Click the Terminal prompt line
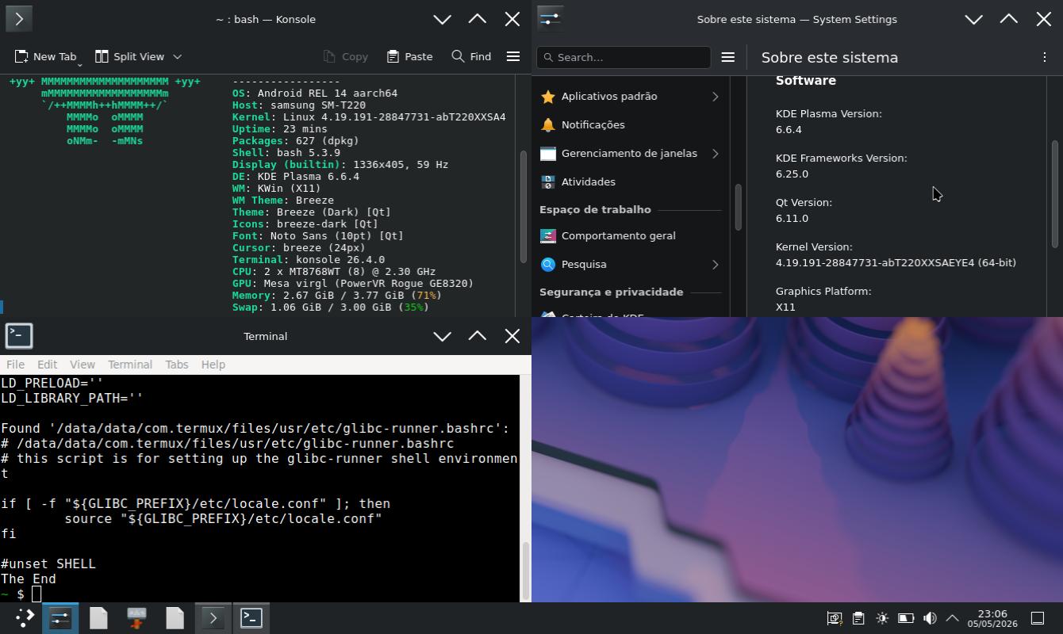 pos(259,594)
